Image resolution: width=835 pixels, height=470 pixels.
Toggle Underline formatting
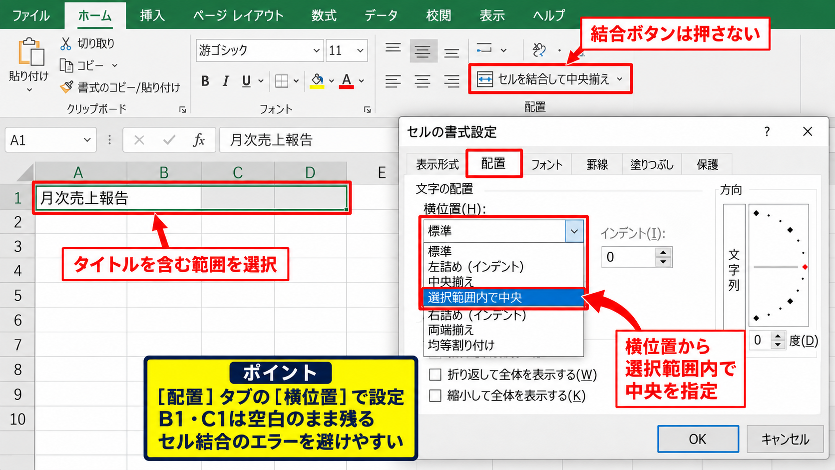coord(246,81)
